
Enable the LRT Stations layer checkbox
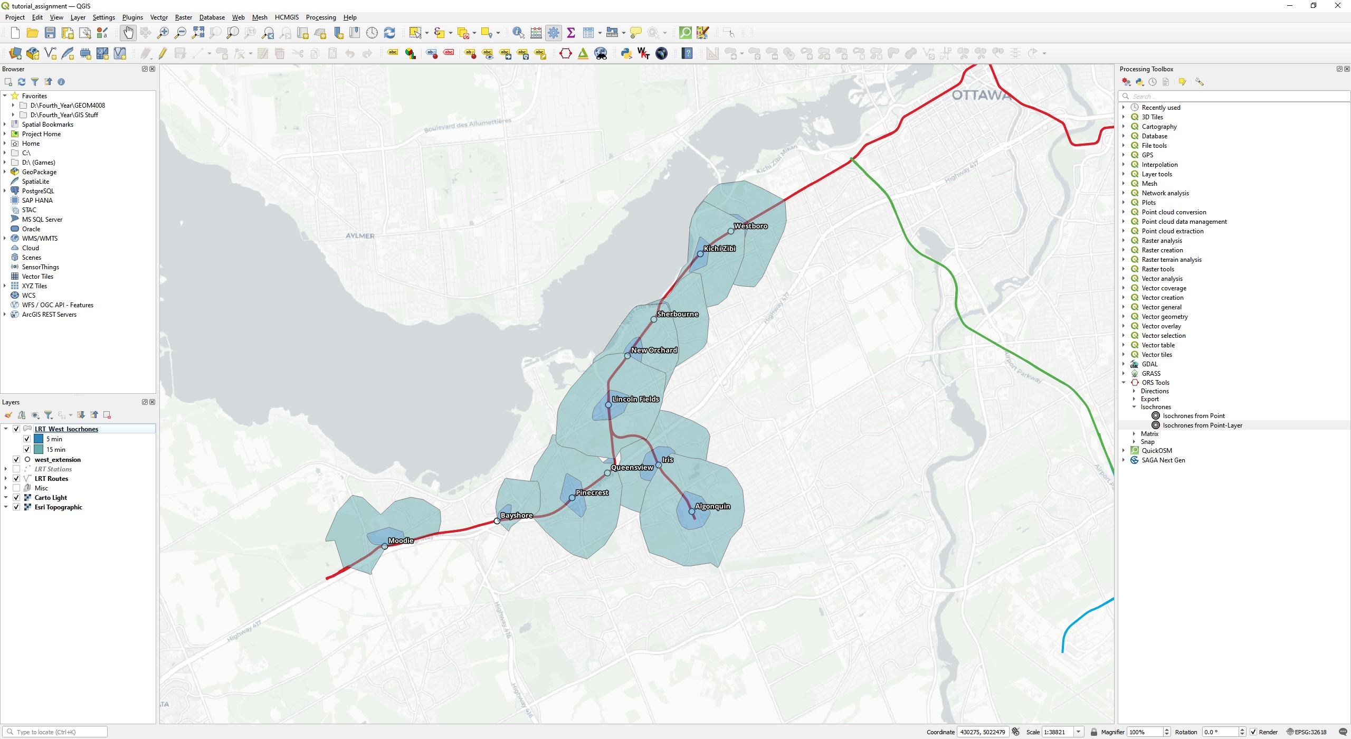point(16,469)
